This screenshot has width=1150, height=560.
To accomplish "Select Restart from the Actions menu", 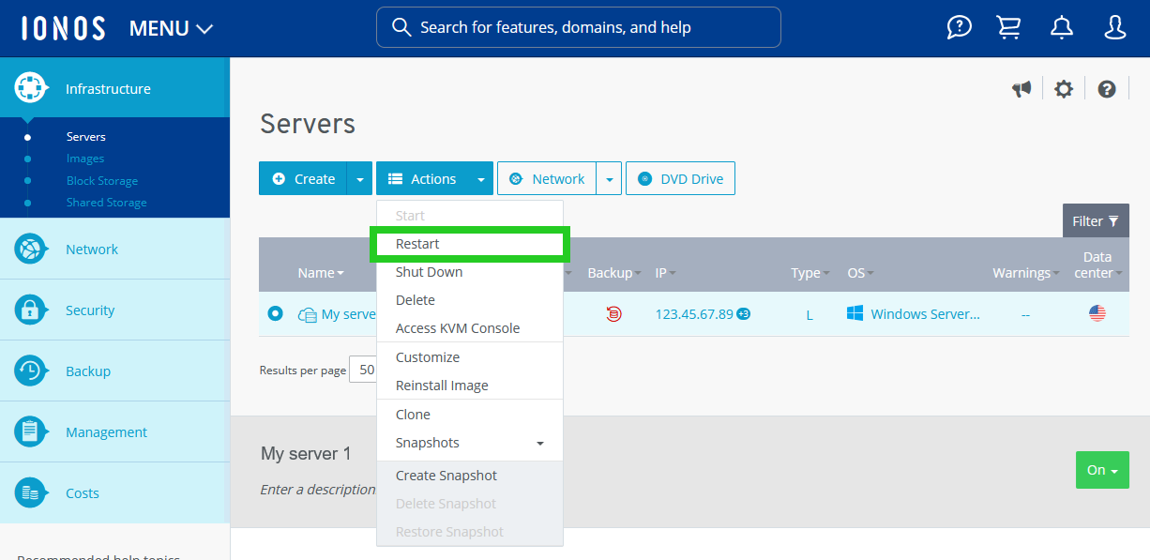I will coord(418,243).
